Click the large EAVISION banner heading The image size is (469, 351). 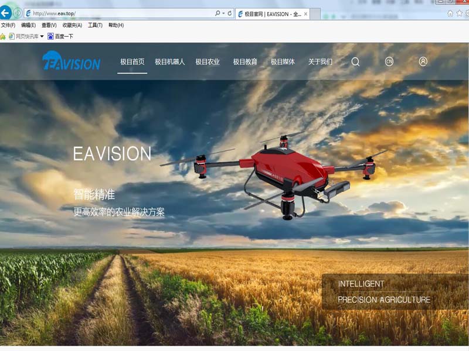112,153
